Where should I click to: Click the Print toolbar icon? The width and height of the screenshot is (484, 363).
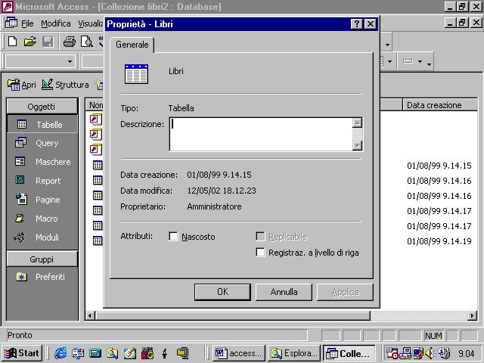coord(70,42)
